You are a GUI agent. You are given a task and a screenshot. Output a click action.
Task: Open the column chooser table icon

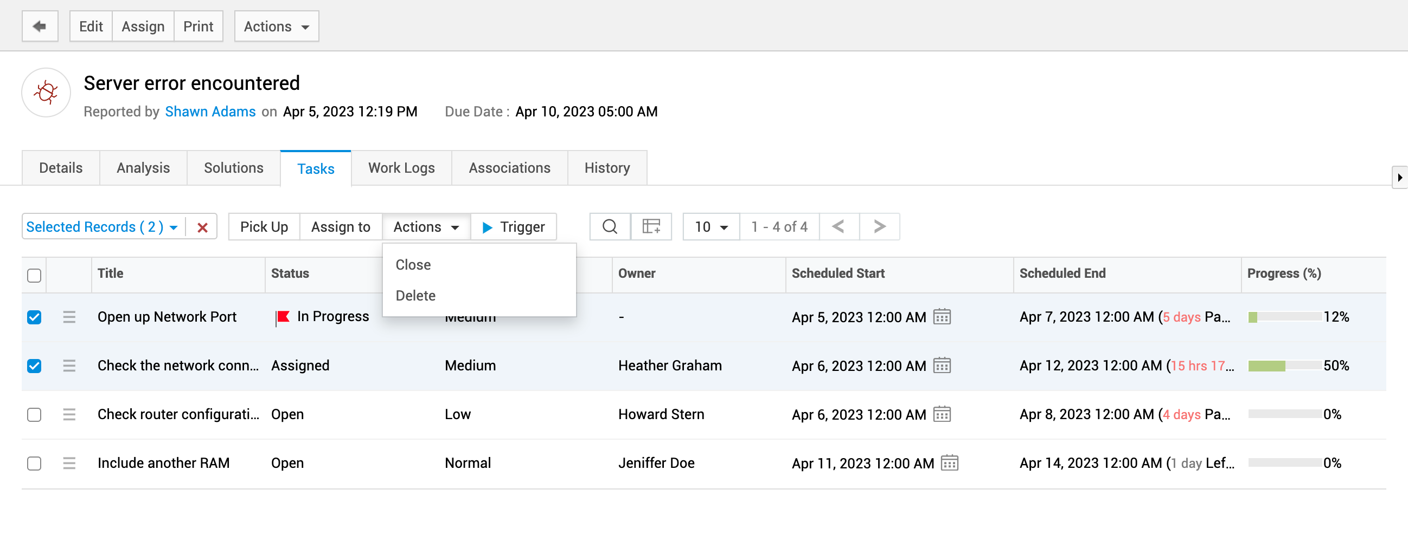pos(651,226)
